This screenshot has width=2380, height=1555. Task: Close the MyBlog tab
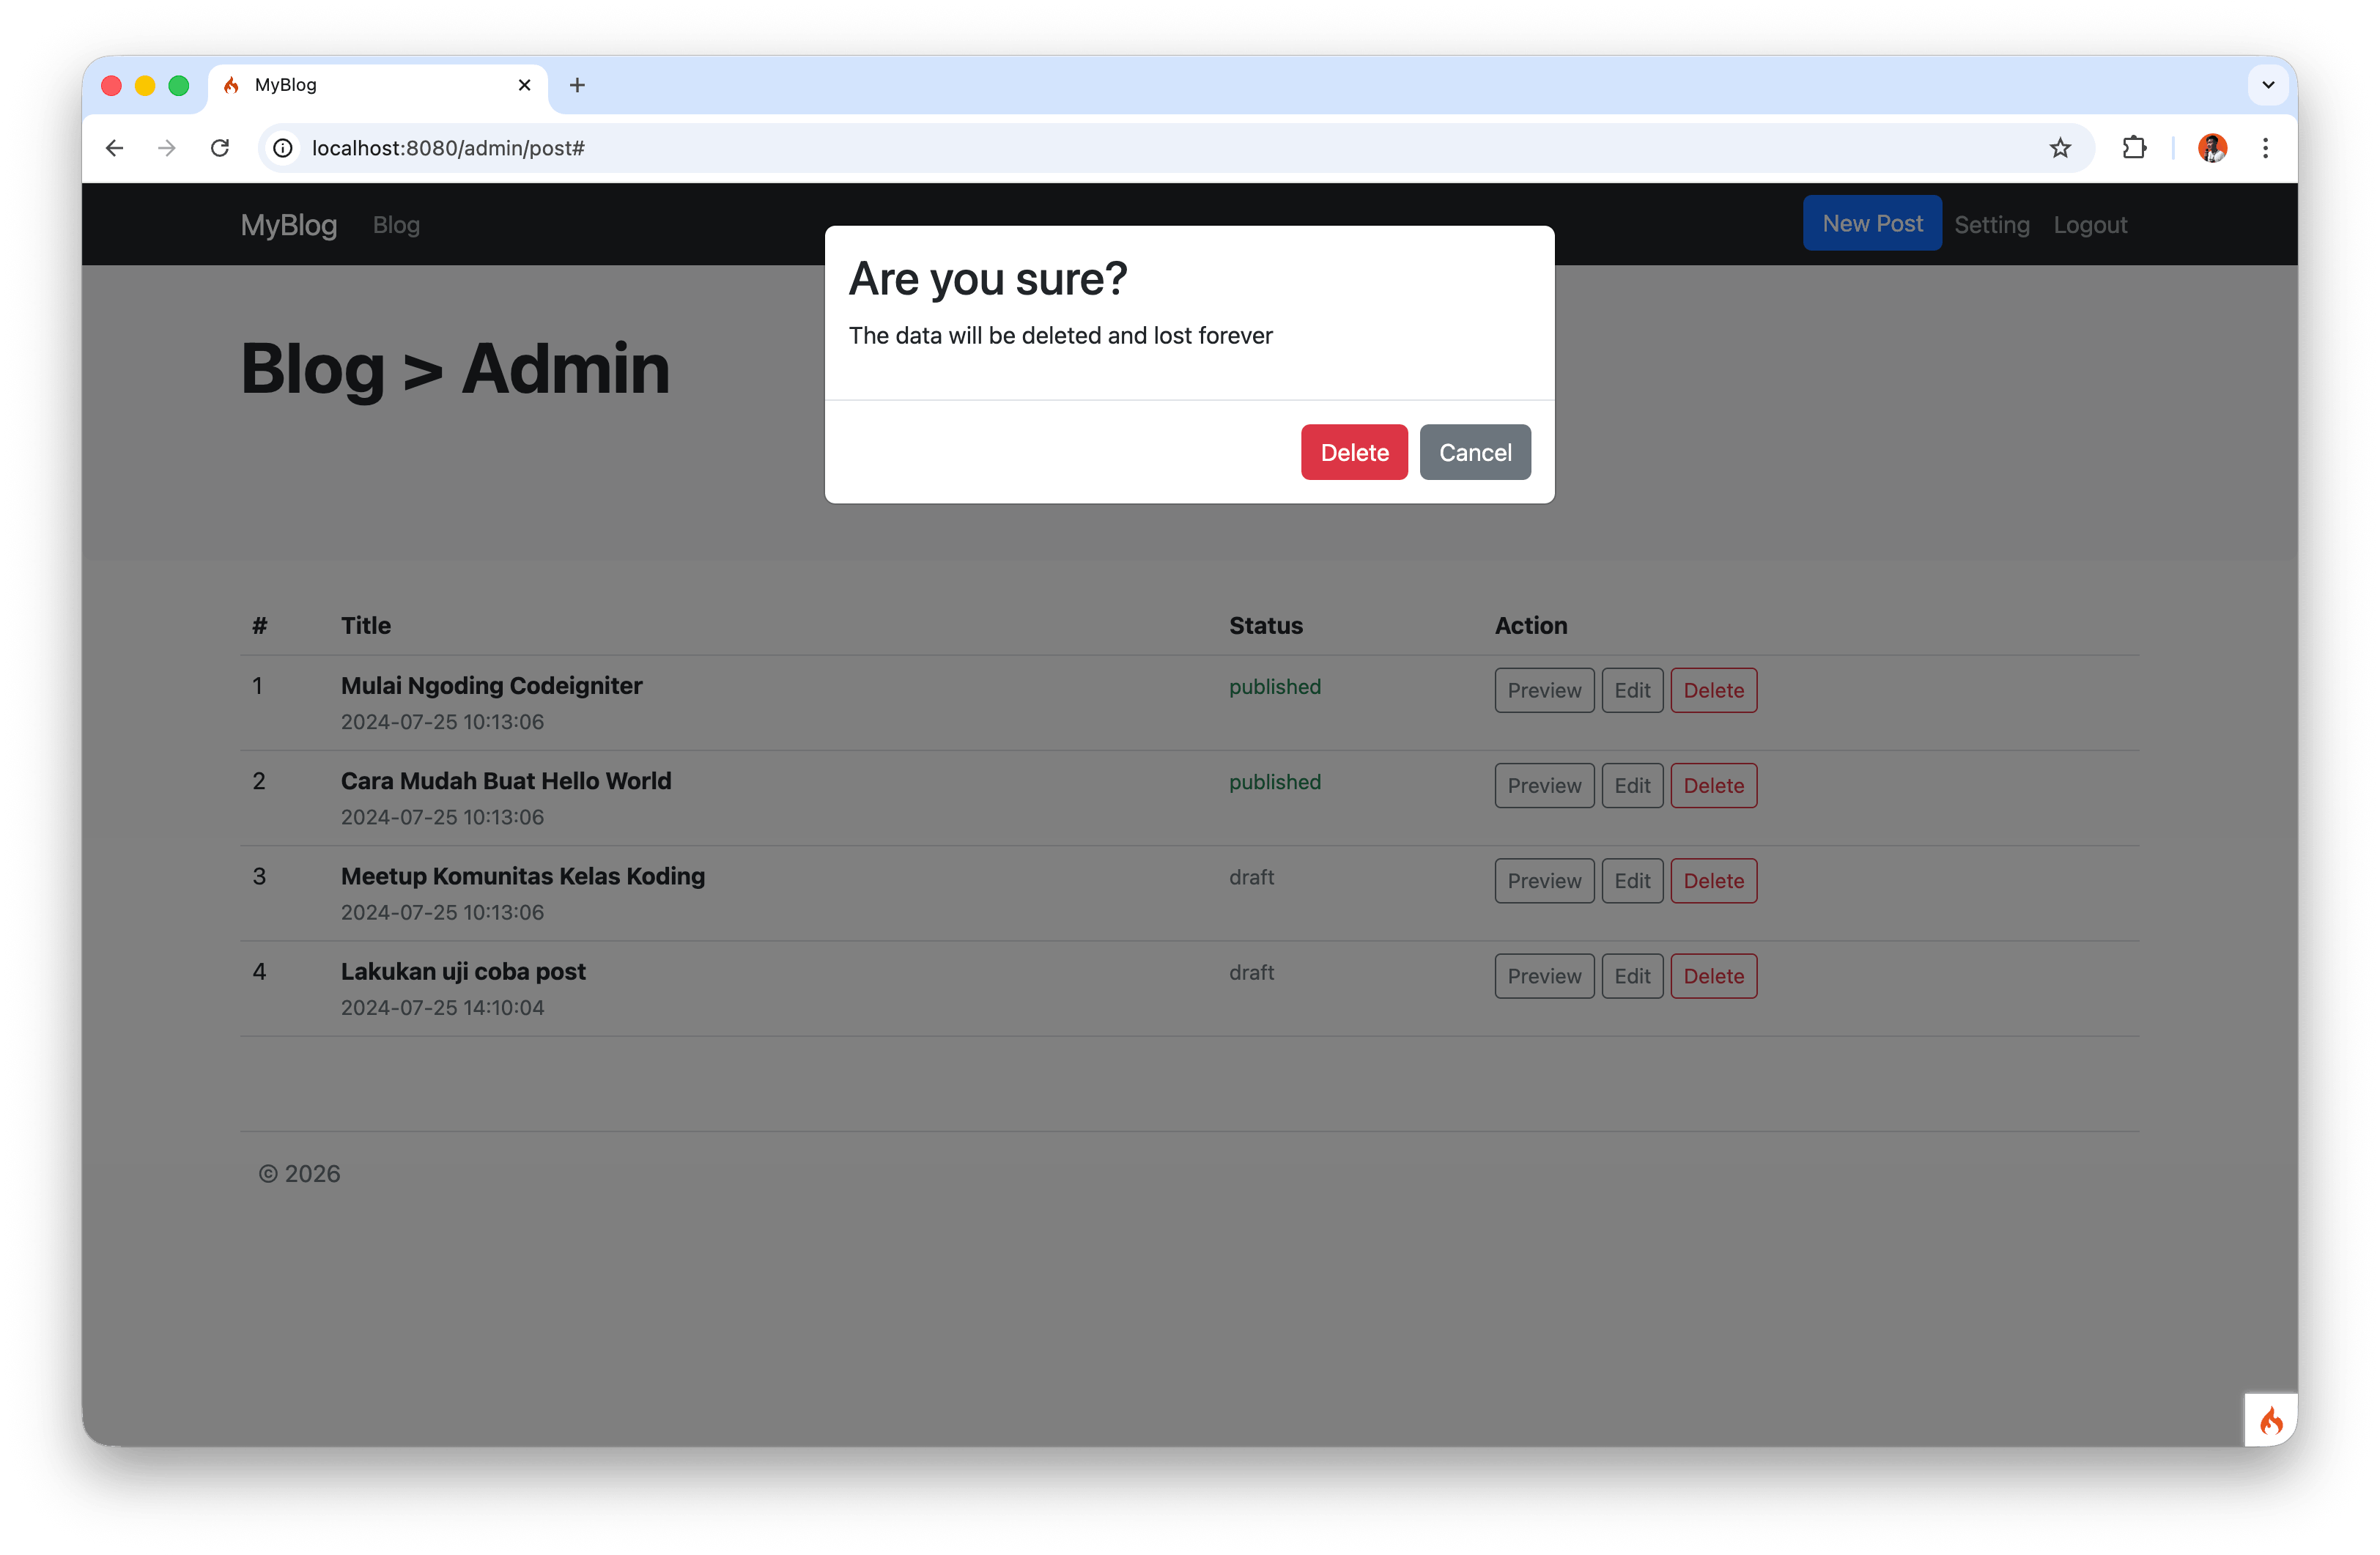(524, 85)
